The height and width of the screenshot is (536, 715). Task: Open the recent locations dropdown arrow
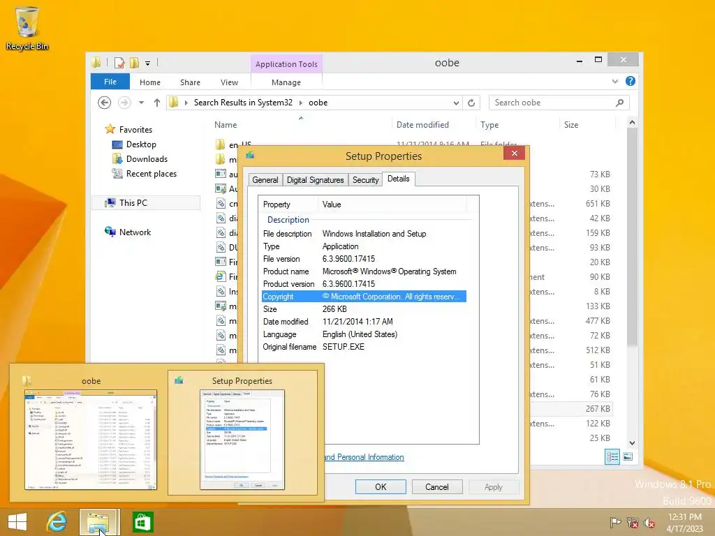pos(141,103)
